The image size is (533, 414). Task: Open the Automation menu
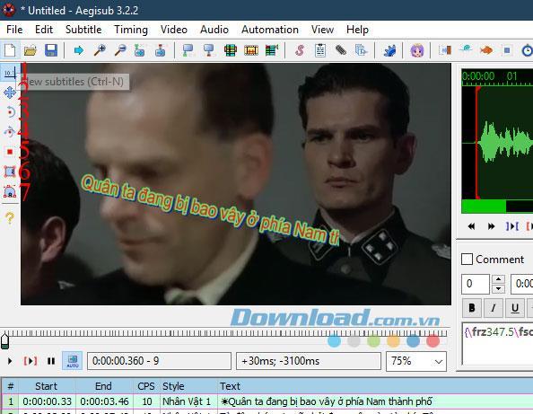pyautogui.click(x=270, y=30)
